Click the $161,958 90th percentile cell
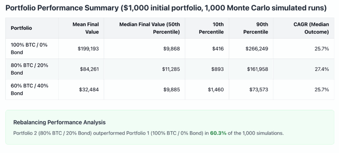 click(257, 69)
